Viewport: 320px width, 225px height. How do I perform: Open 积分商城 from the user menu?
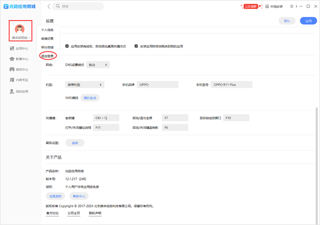pyautogui.click(x=47, y=47)
